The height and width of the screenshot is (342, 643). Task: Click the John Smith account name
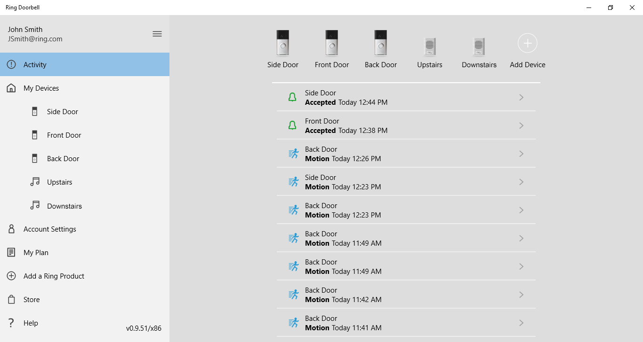click(x=25, y=29)
